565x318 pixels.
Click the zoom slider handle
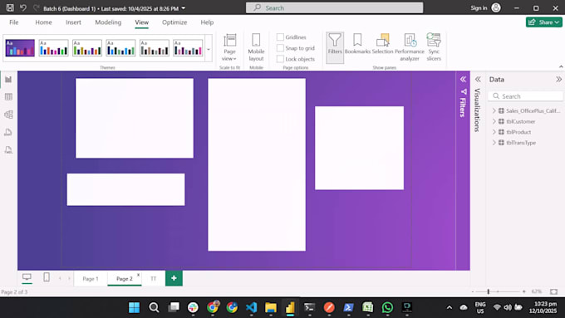pos(489,291)
